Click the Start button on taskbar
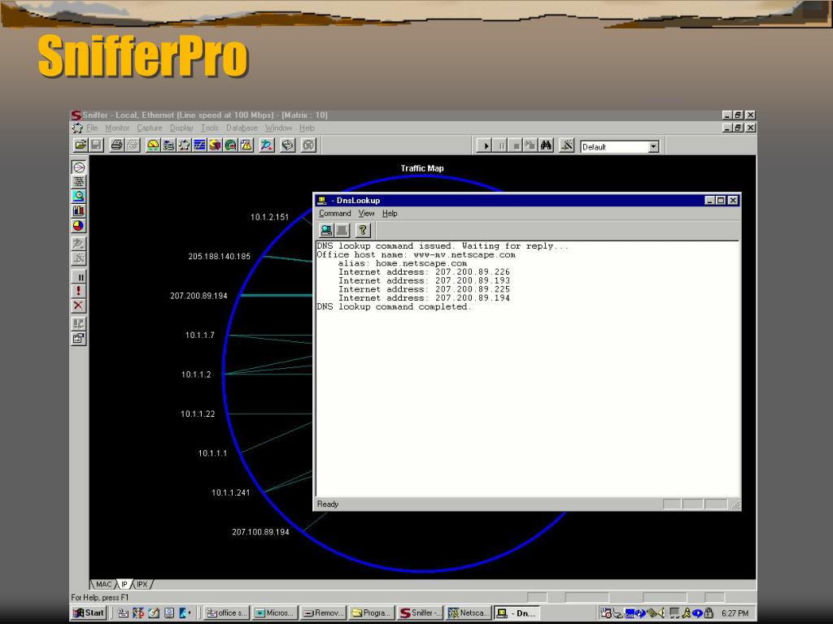 point(89,613)
